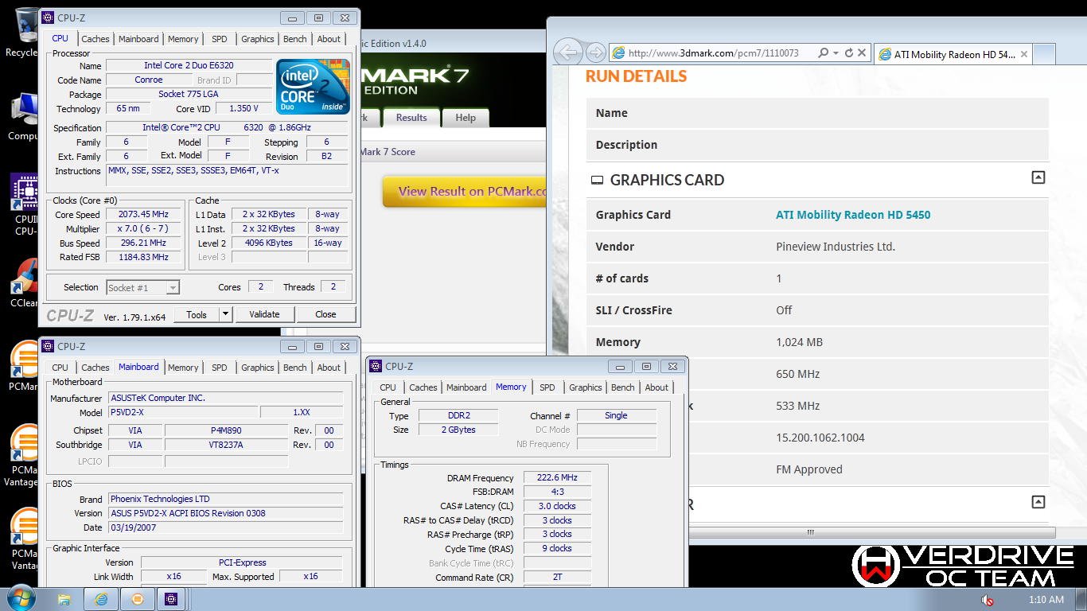This screenshot has height=611, width=1087.
Task: Select SPD tab in Mainboard CPU-Z window
Action: pos(220,368)
